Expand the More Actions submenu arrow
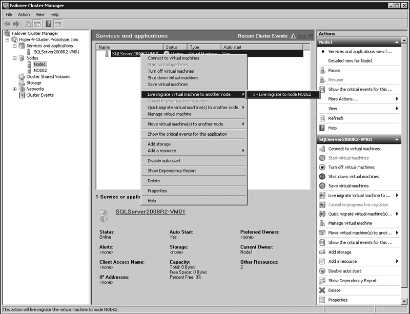 point(397,99)
